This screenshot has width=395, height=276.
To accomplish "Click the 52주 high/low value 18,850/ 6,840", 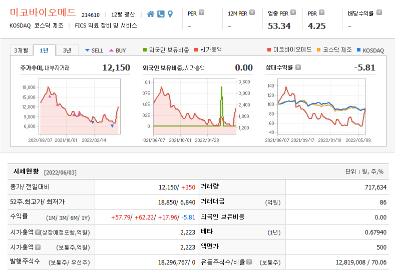I will [x=177, y=202].
